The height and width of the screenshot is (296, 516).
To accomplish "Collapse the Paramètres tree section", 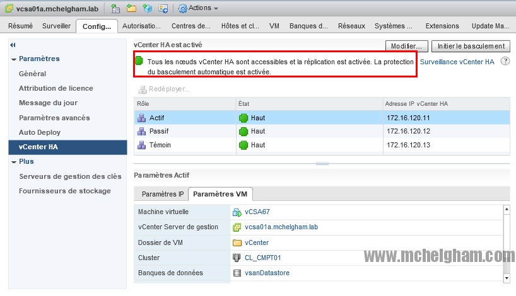I will (14, 59).
